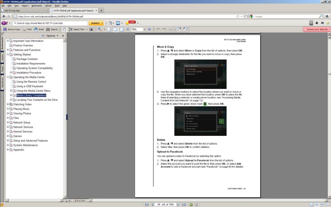The width and height of the screenshot is (331, 207).
Task: Click the page number input field
Action: (x=159, y=204)
